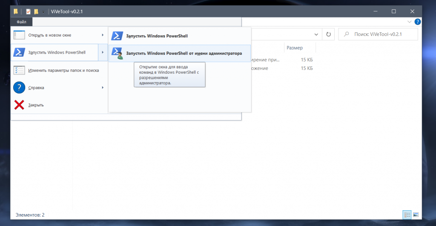Open the Файл tab
Viewport: 436px width, 226px height.
tap(21, 22)
